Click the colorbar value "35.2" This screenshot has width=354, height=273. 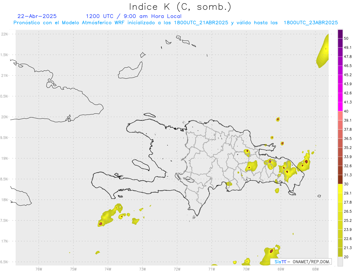(x=348, y=148)
